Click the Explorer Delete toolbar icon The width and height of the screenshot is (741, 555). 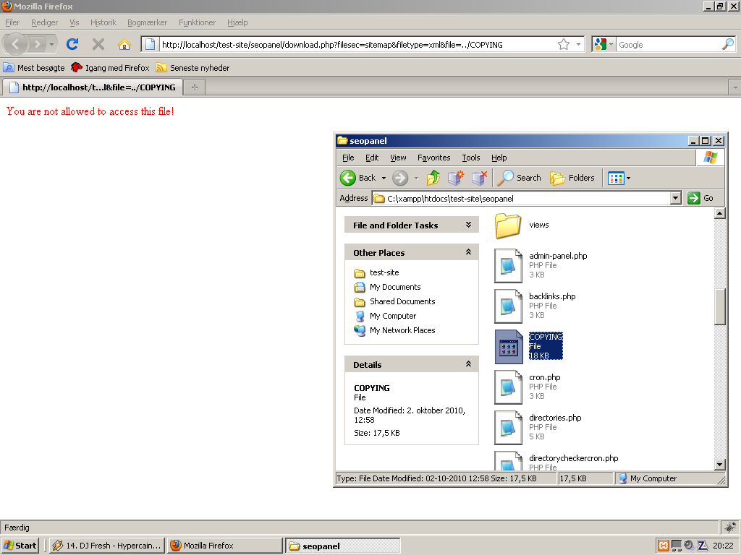(479, 178)
